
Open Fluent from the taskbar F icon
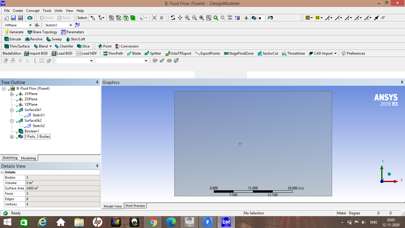(x=208, y=222)
